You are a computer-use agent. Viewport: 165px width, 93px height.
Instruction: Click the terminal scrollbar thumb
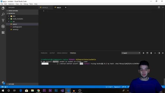click(164, 82)
